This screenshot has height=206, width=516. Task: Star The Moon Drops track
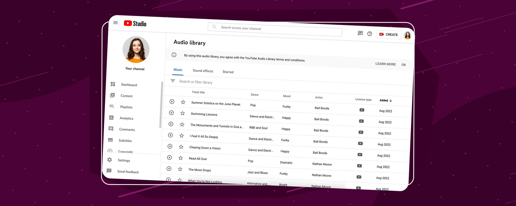(180, 169)
